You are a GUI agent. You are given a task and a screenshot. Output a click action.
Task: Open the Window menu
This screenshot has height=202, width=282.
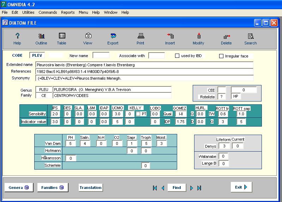point(110,12)
